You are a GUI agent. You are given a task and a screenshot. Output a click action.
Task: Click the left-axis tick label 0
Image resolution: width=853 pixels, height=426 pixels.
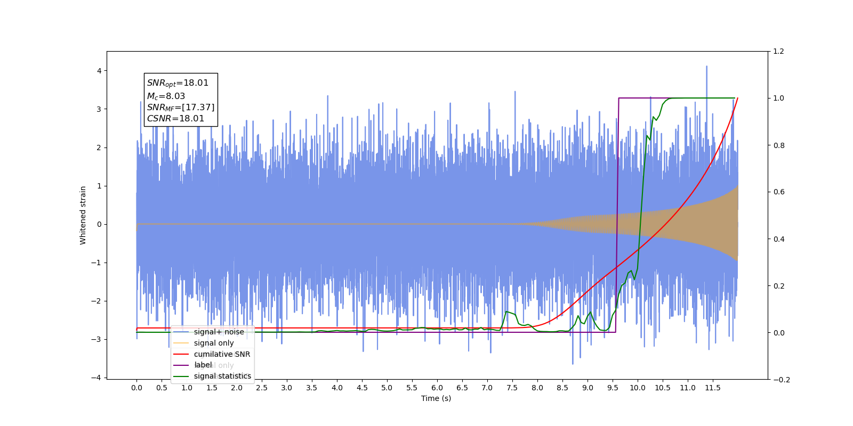(99, 224)
